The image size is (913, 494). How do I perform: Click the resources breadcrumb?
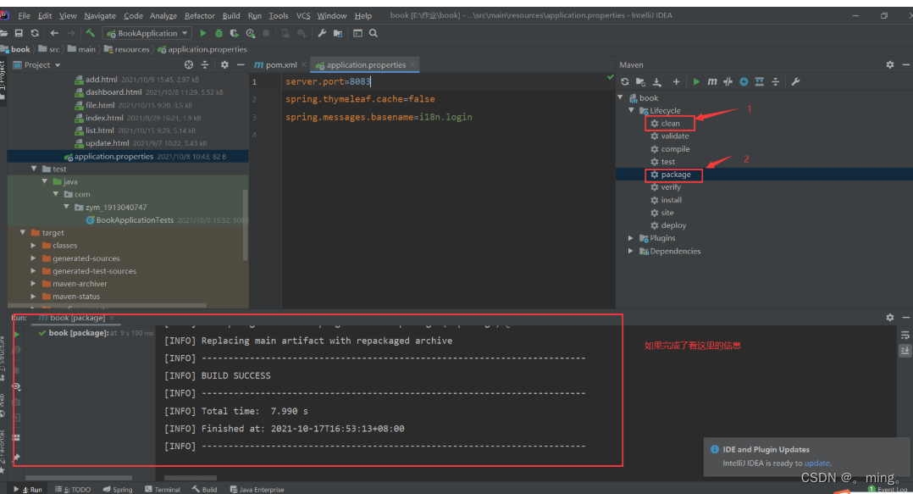131,49
